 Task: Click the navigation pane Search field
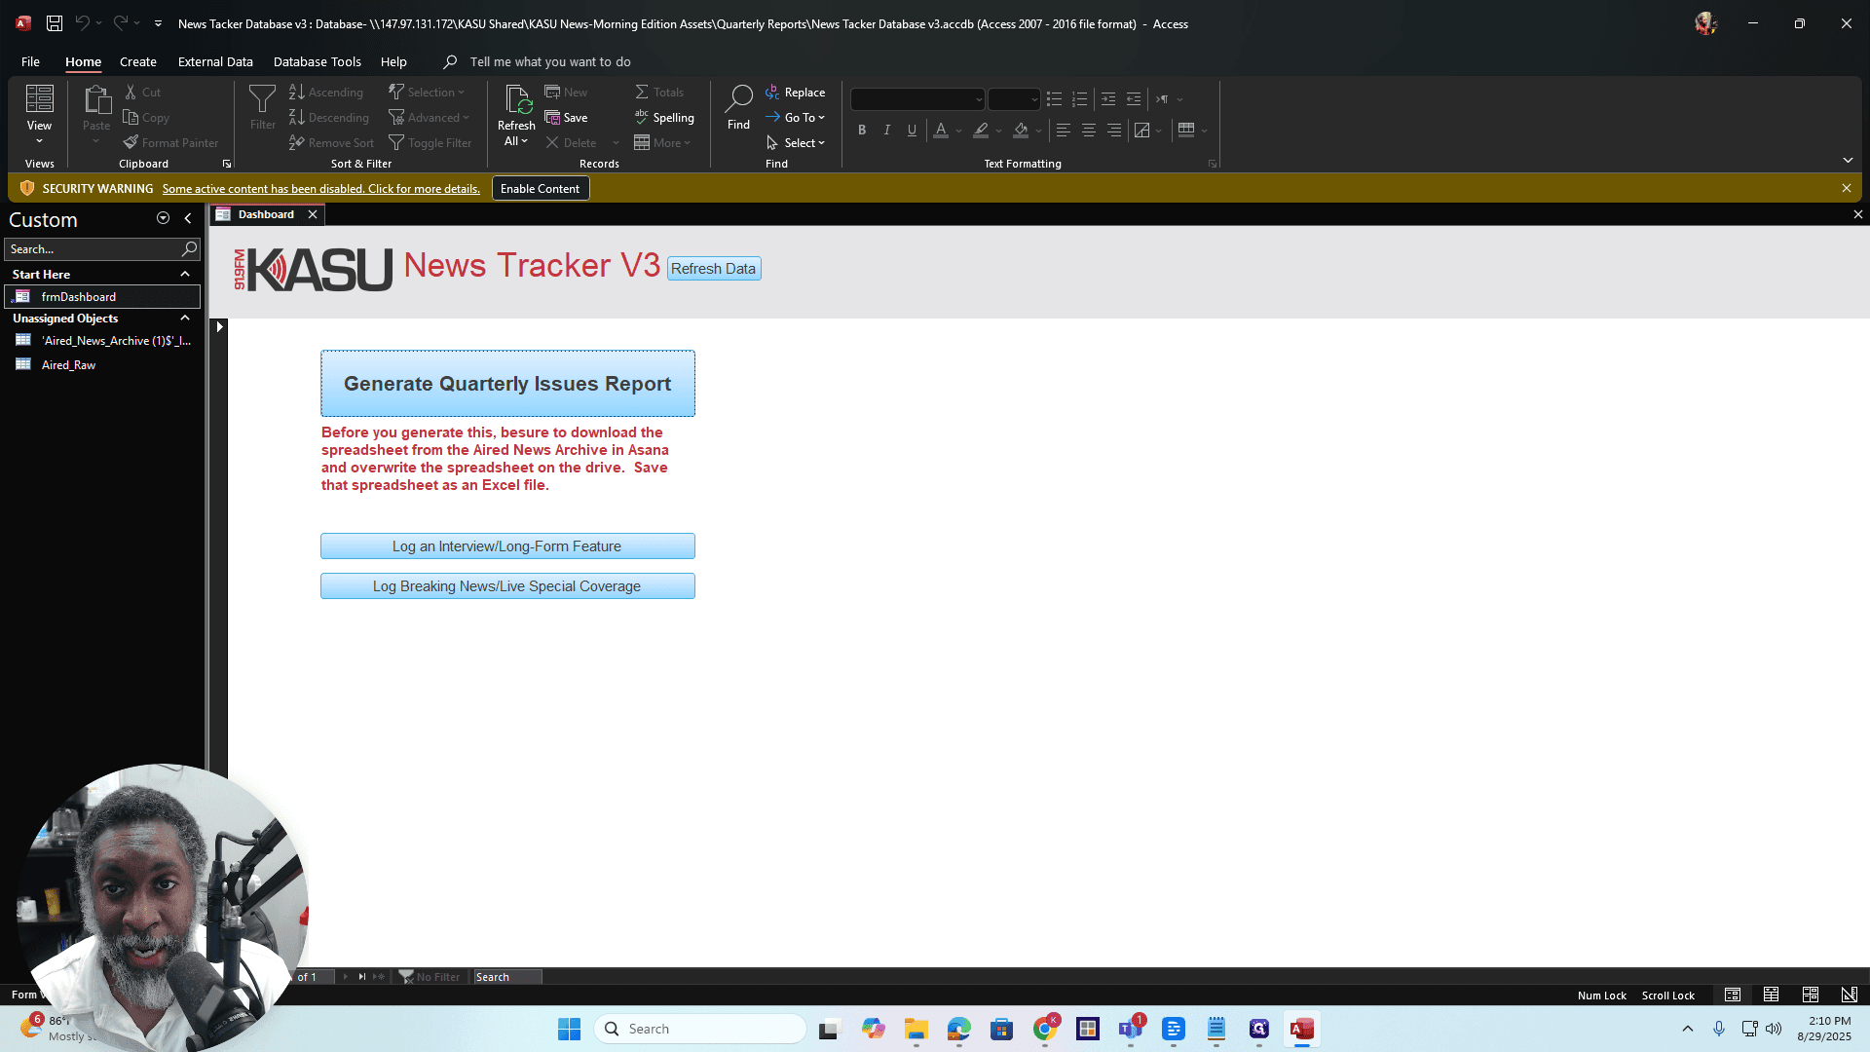tap(93, 249)
